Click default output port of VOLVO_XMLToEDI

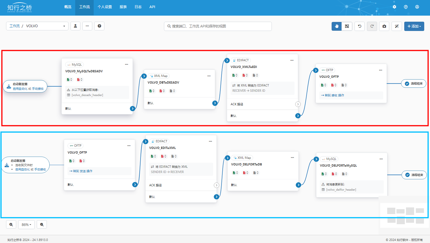point(298,116)
